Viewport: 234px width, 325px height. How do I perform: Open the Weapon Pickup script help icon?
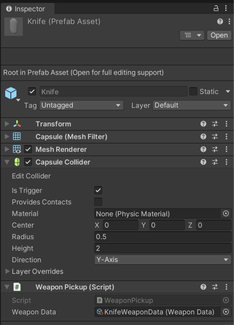pyautogui.click(x=203, y=287)
